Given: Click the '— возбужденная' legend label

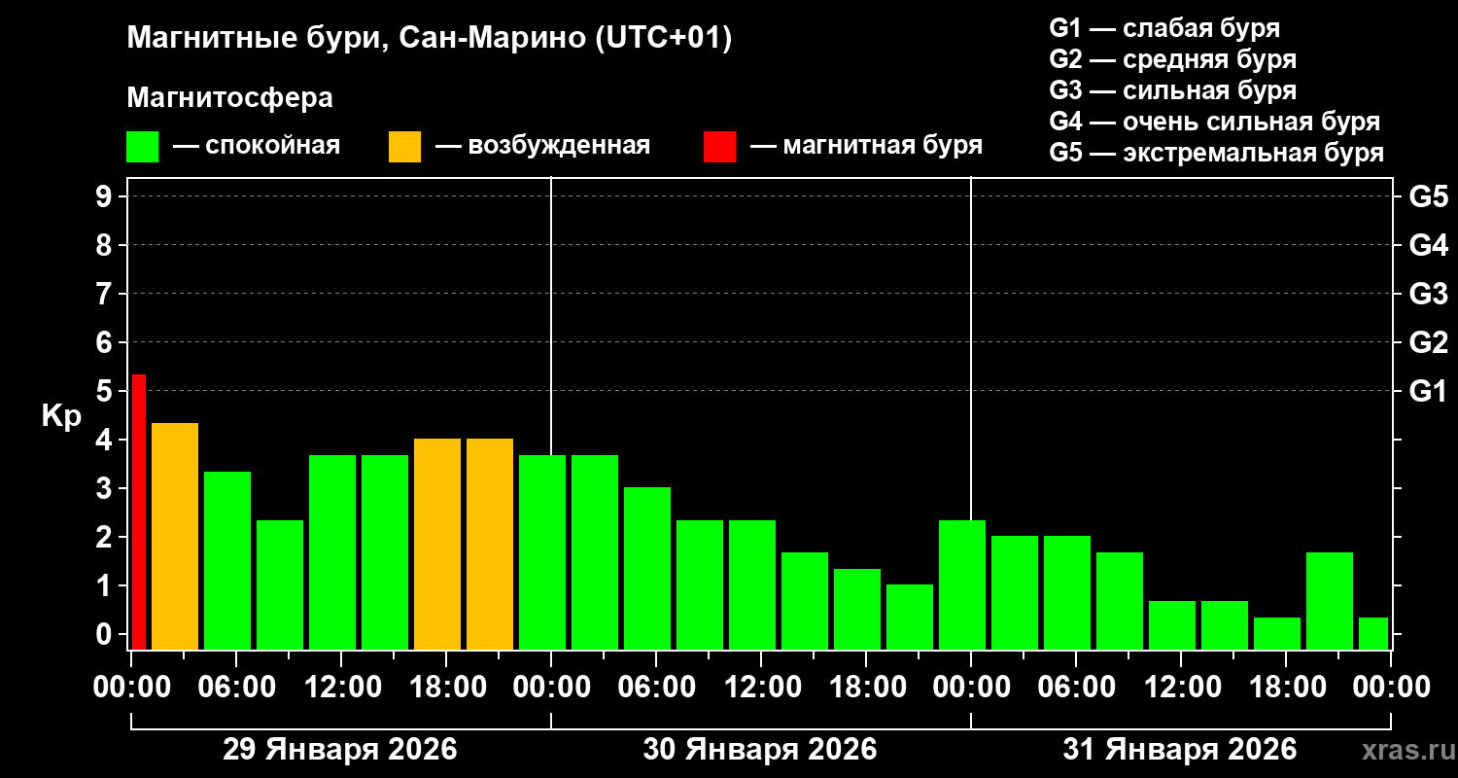Looking at the screenshot, I should tap(542, 146).
